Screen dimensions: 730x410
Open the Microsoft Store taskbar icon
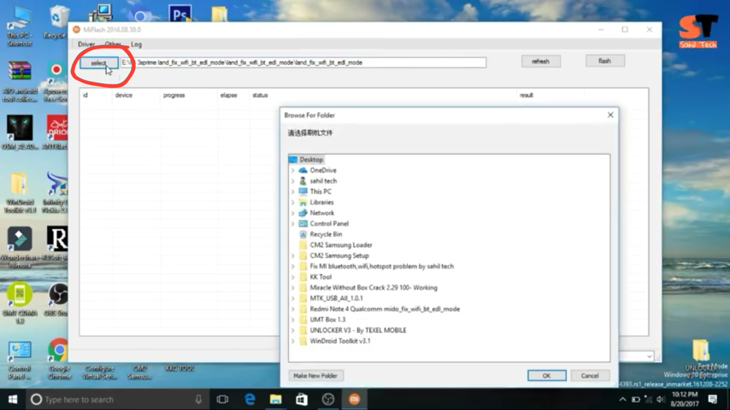302,400
